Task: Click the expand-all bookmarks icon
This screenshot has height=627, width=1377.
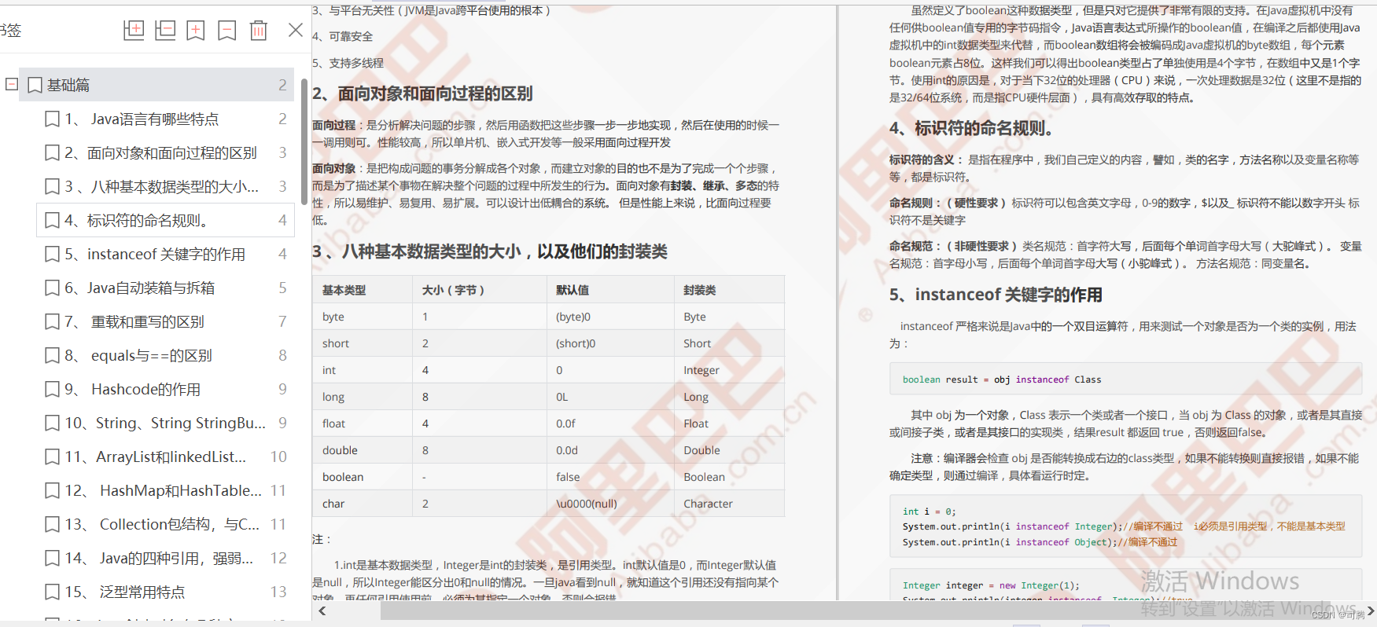Action: 134,30
